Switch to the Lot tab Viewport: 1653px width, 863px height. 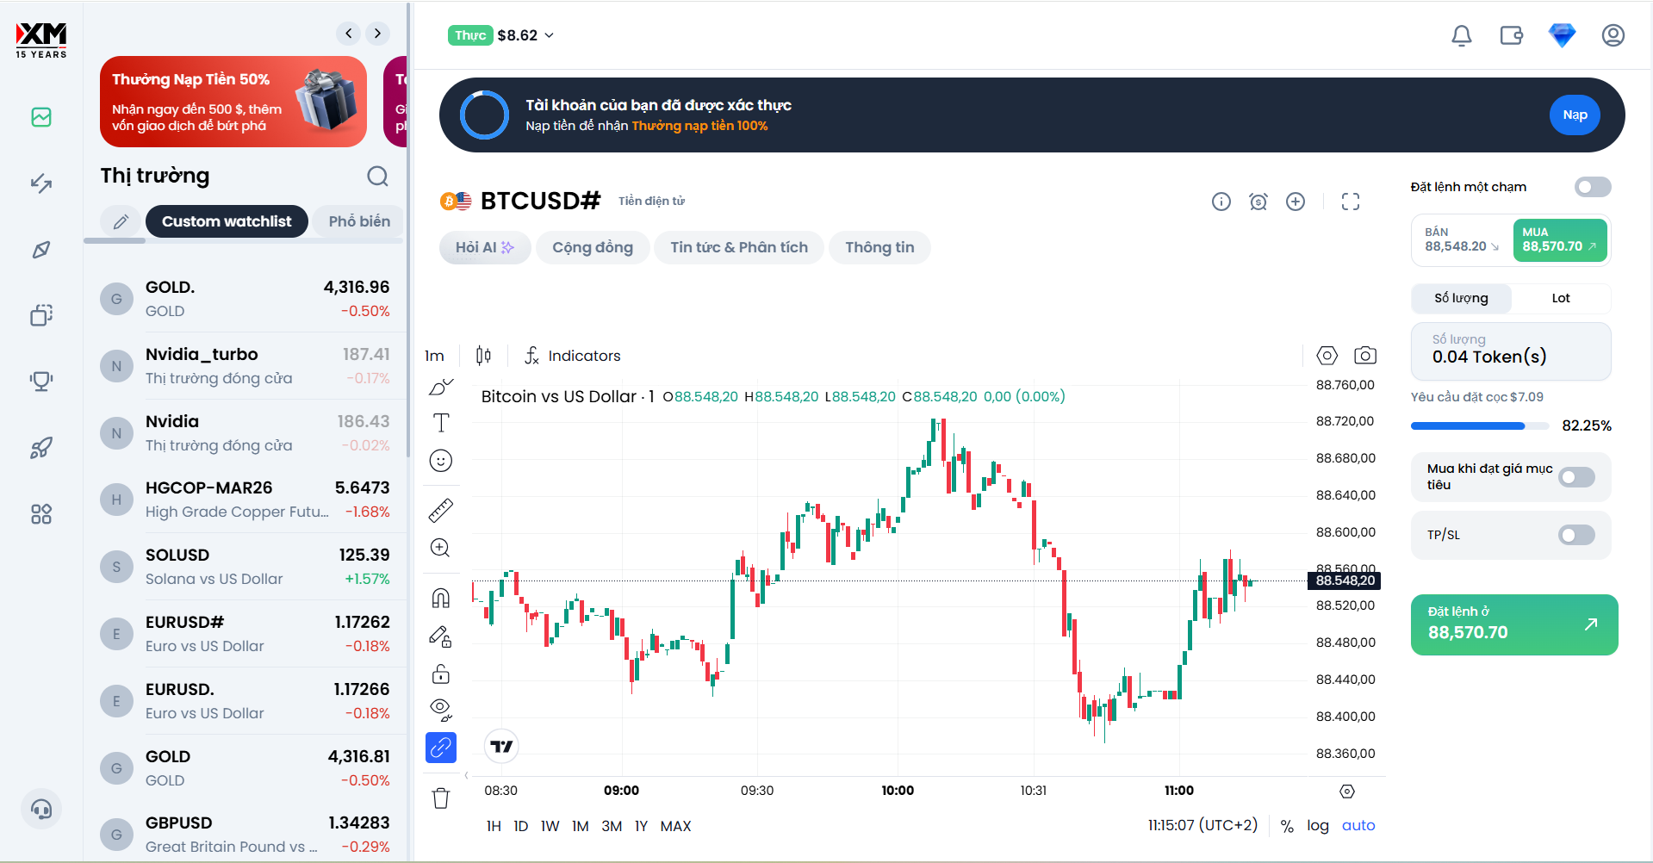(1561, 298)
